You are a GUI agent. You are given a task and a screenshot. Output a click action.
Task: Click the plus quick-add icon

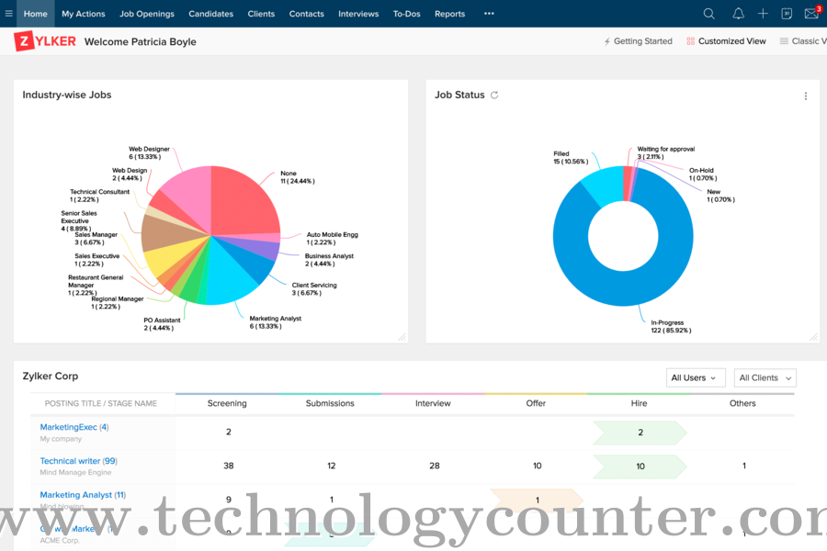click(x=763, y=14)
